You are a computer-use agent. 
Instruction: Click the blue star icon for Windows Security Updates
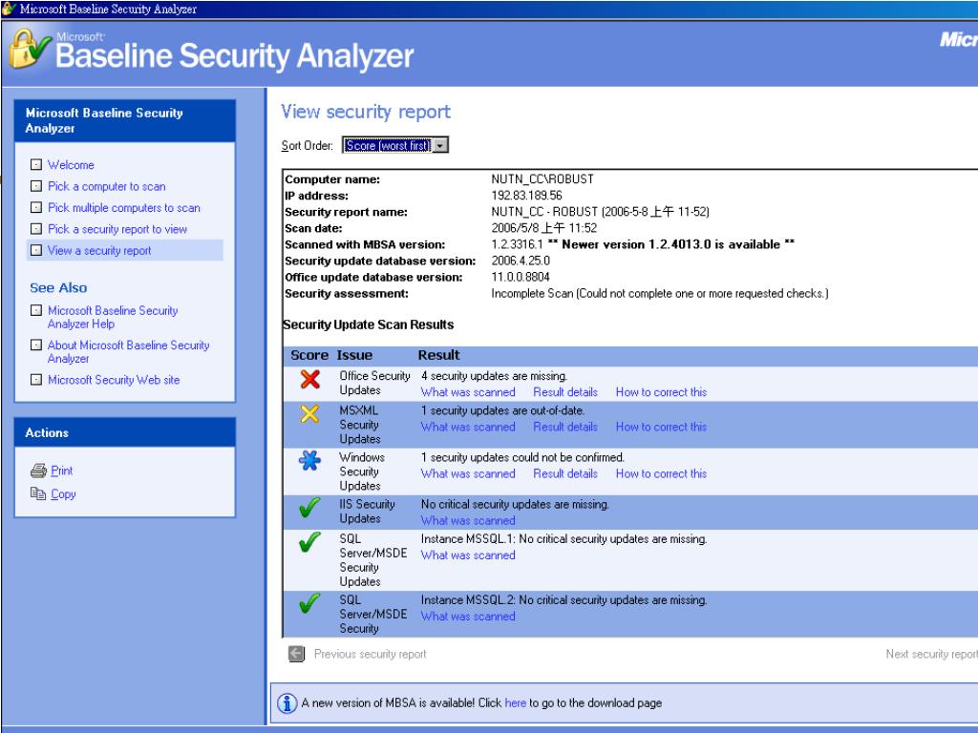click(x=309, y=461)
